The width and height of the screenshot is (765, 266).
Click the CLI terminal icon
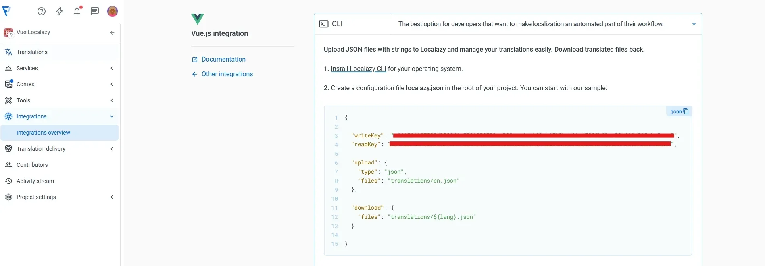click(x=324, y=24)
